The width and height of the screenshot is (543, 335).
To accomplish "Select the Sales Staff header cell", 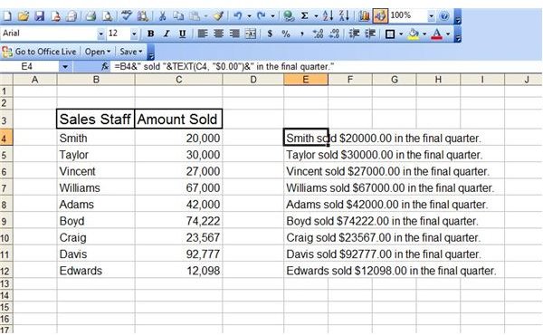I will tap(96, 120).
